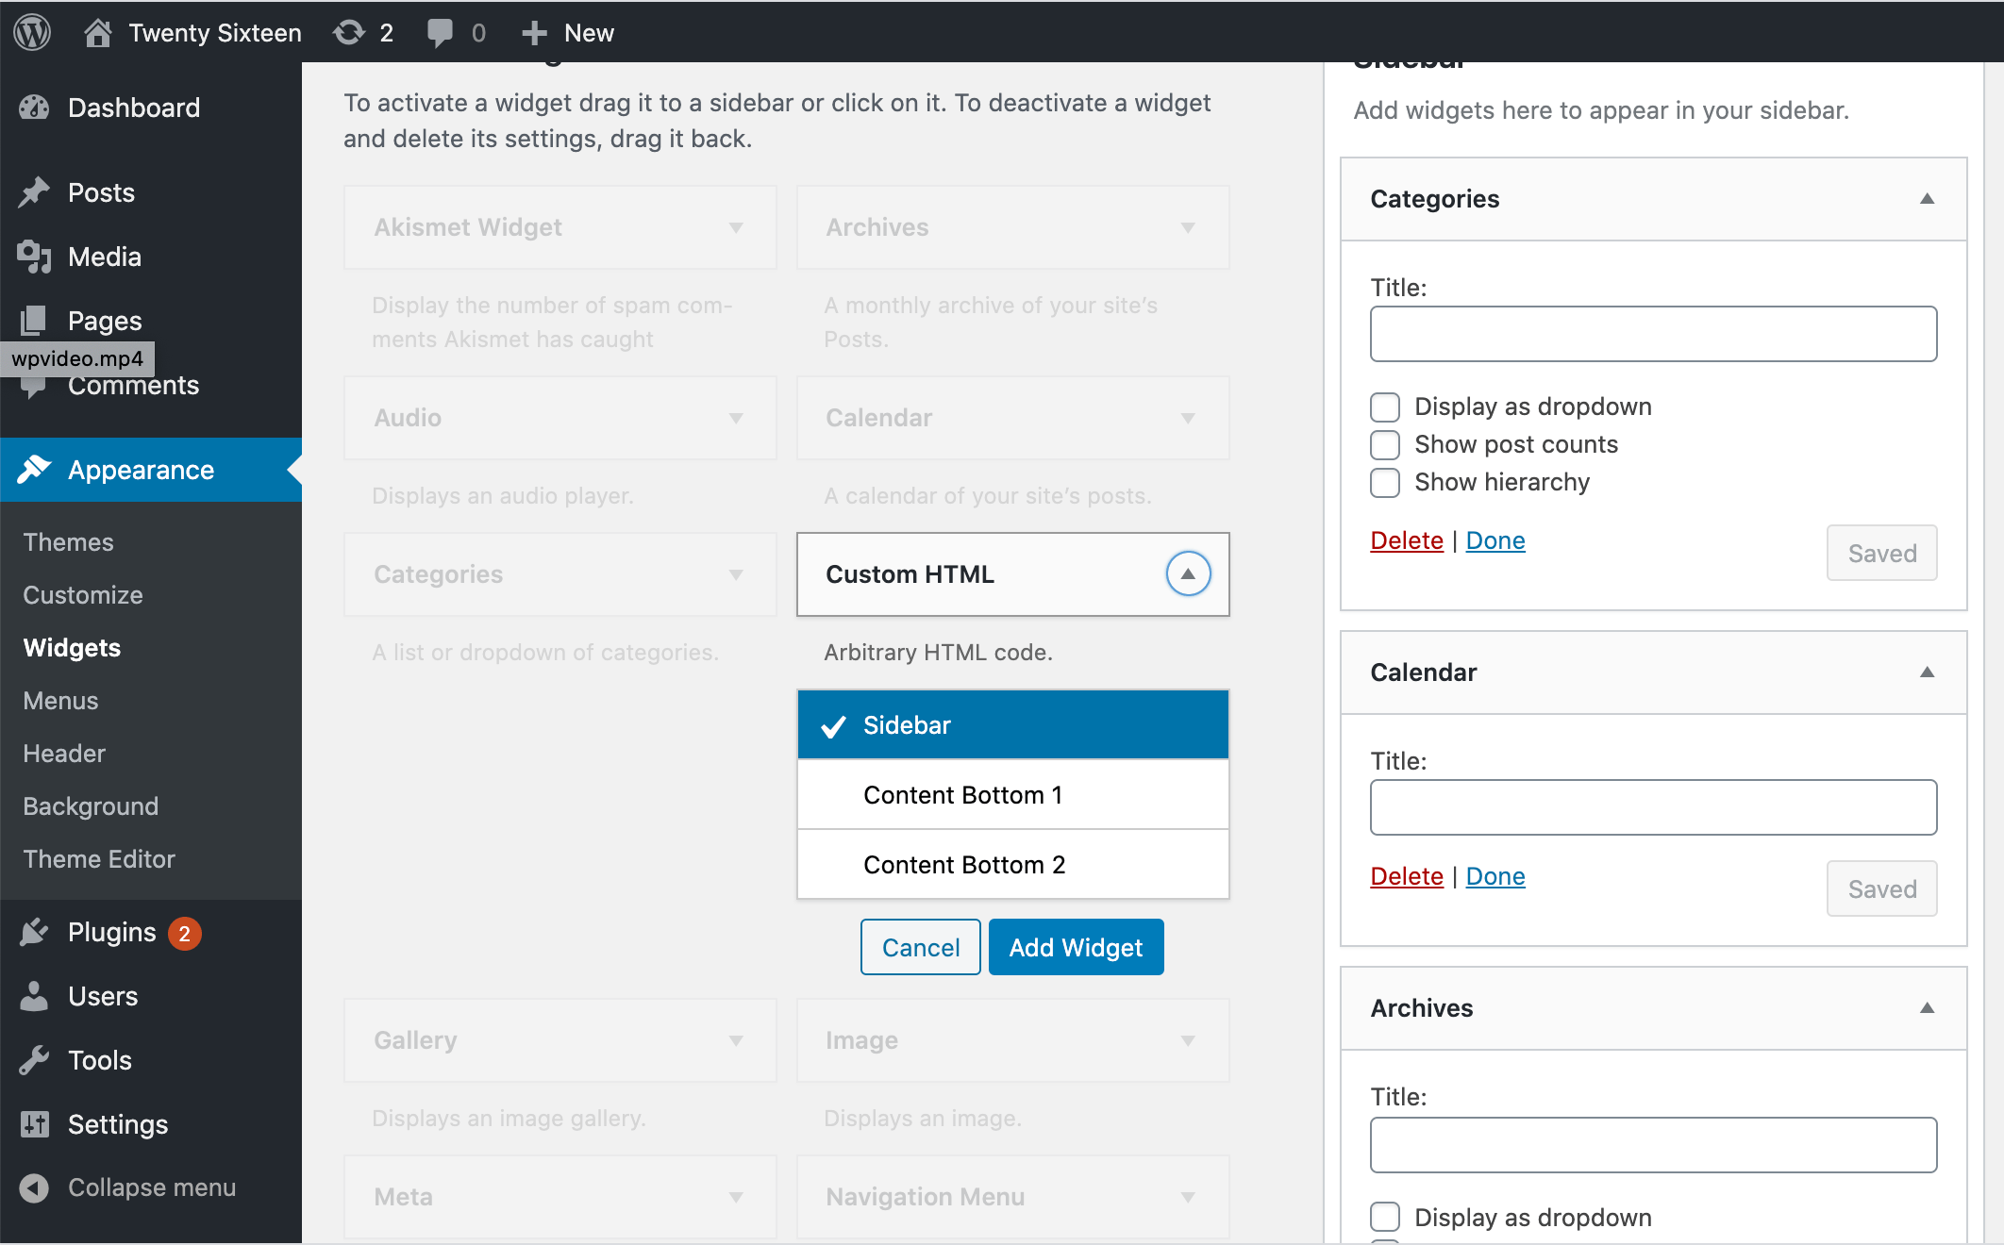This screenshot has height=1245, width=2004.
Task: Check Show post counts option
Action: (x=1384, y=444)
